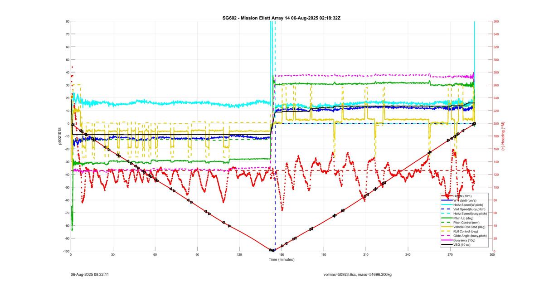544x282 pixels.
Task: Click the right heading axis tick label 20
Action: 495,238
